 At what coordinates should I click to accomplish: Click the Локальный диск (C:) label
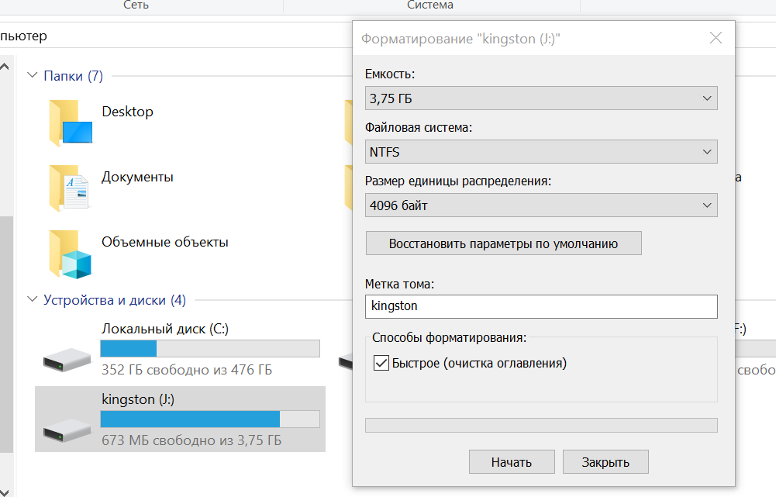click(x=165, y=329)
